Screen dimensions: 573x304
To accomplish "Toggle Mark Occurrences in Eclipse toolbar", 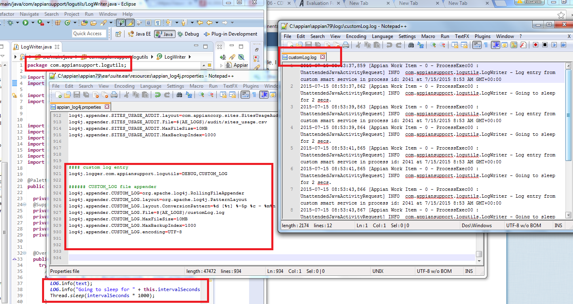I will pyautogui.click(x=130, y=23).
